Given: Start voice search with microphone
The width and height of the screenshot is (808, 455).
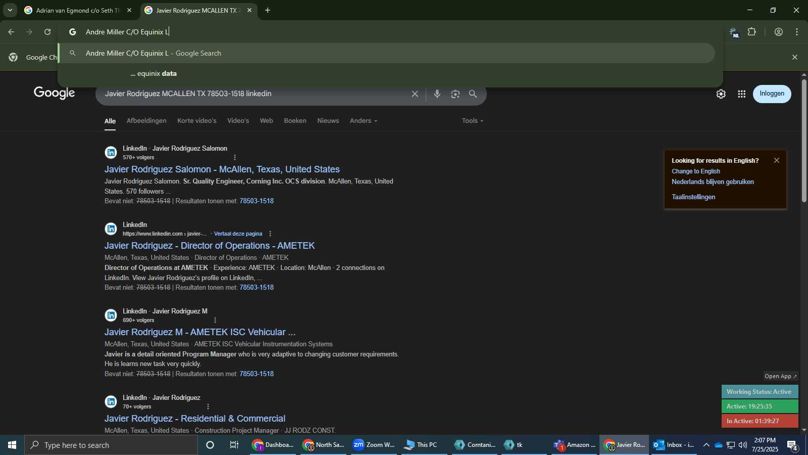Looking at the screenshot, I should pyautogui.click(x=437, y=94).
